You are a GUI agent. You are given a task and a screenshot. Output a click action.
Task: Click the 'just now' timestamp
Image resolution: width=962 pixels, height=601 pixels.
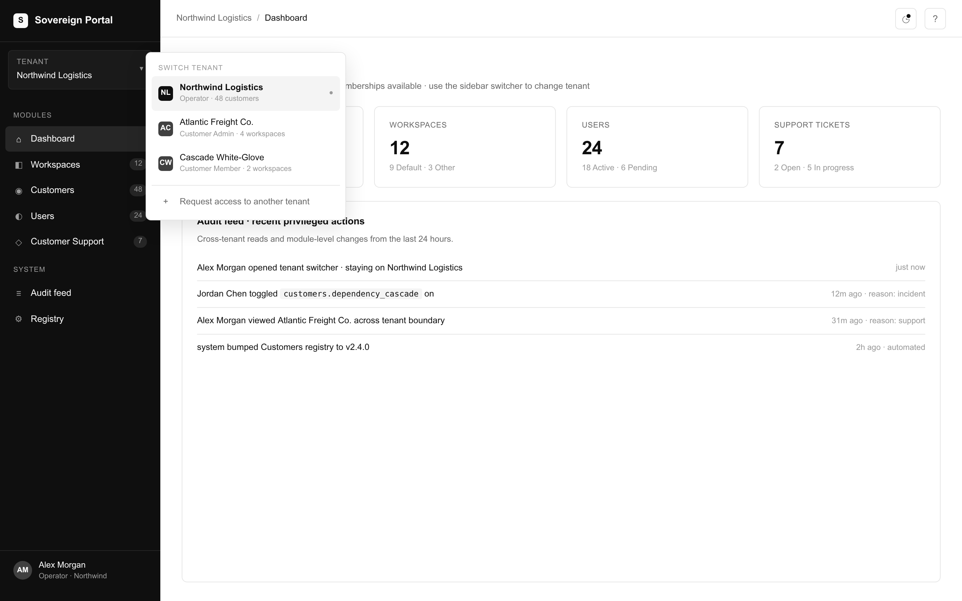[910, 267]
